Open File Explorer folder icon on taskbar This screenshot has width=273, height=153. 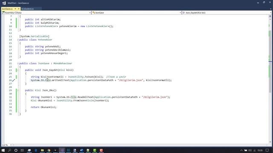click(x=42, y=150)
